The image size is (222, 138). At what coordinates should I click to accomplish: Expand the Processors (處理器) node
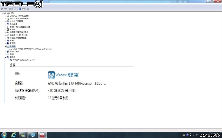tap(5, 30)
